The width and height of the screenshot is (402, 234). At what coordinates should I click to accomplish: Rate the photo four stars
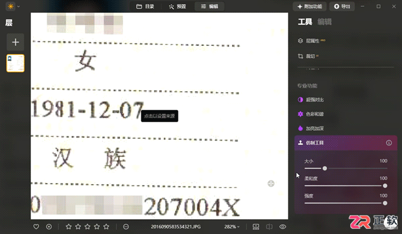point(96,227)
